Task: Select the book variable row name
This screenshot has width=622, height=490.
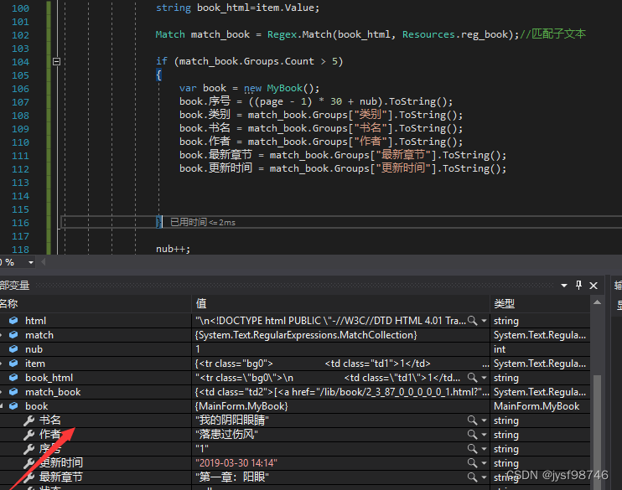Action: coord(37,406)
